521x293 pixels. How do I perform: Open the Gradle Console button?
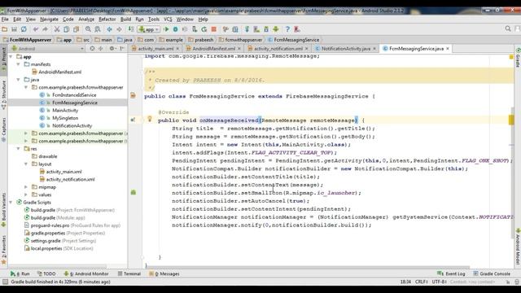point(492,273)
